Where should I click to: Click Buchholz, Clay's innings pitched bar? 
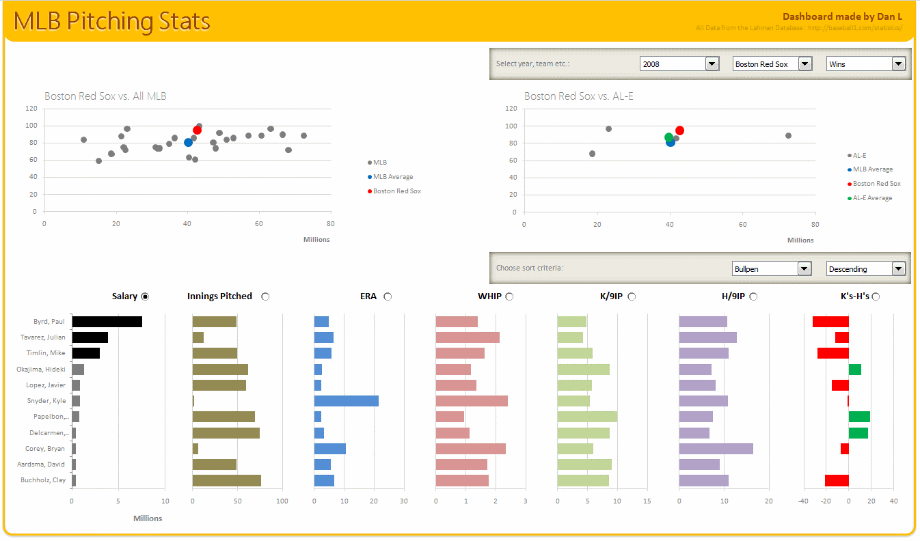(x=226, y=480)
